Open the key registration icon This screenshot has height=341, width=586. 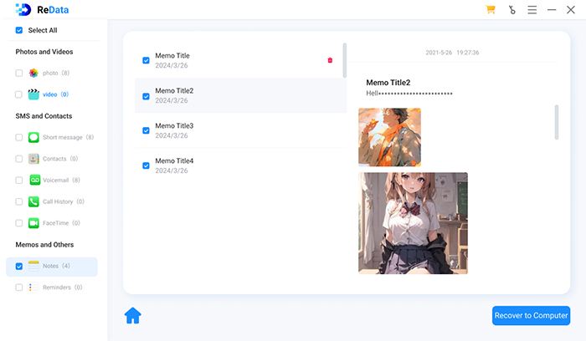click(511, 10)
